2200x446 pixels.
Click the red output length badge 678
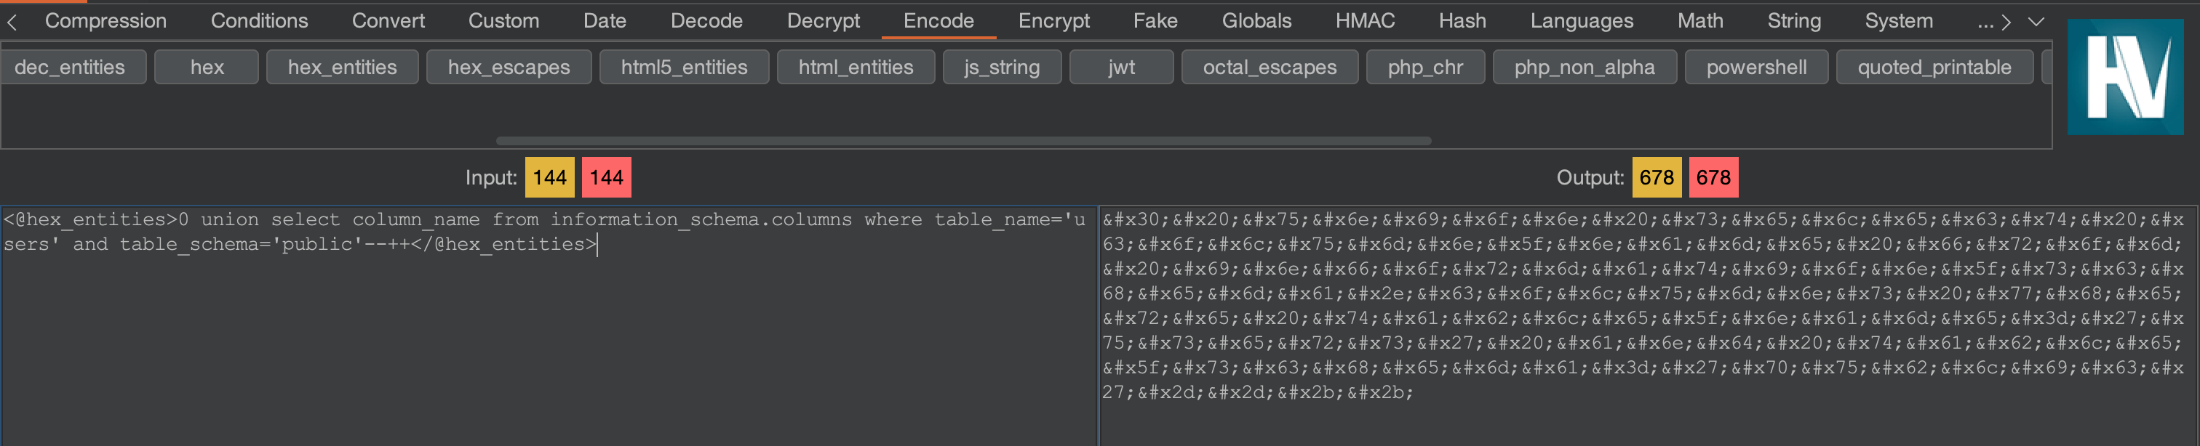1713,177
